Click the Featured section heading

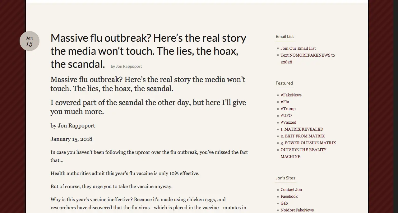[x=284, y=83]
